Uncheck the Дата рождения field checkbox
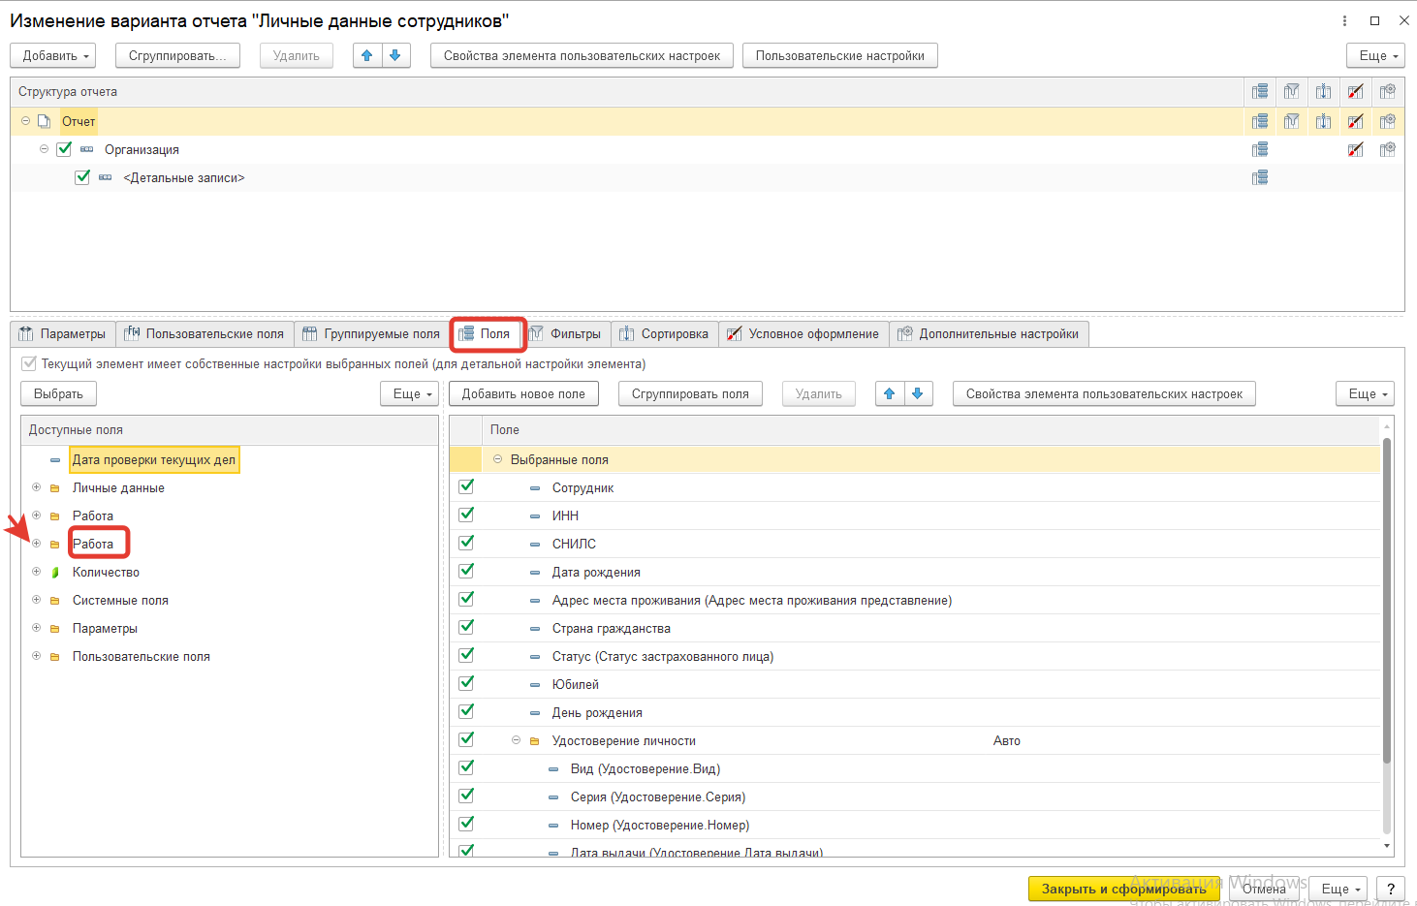Screen dimensions: 1417x906 point(466,571)
